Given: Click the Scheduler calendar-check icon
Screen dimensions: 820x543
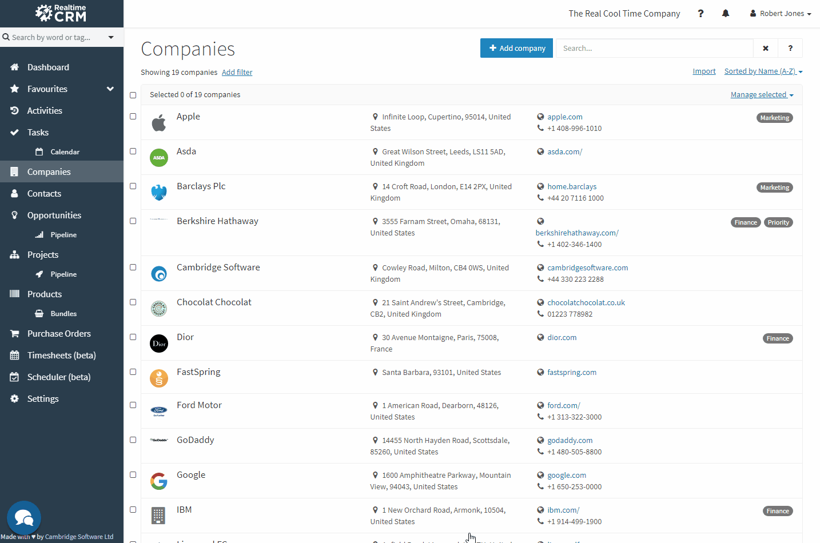Looking at the screenshot, I should [x=15, y=377].
